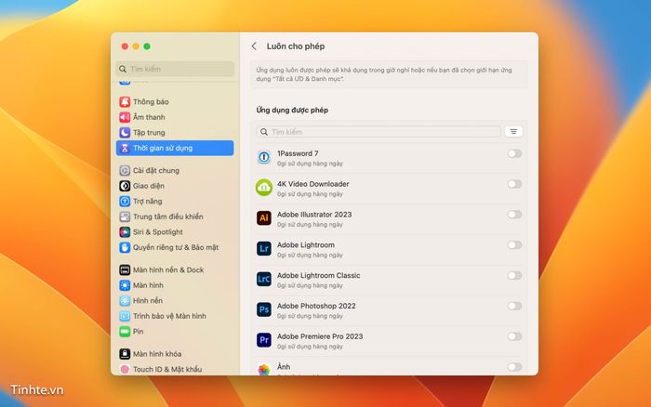The image size is (651, 407).
Task: Open Hình nền wallpaper settings
Action: 175,301
